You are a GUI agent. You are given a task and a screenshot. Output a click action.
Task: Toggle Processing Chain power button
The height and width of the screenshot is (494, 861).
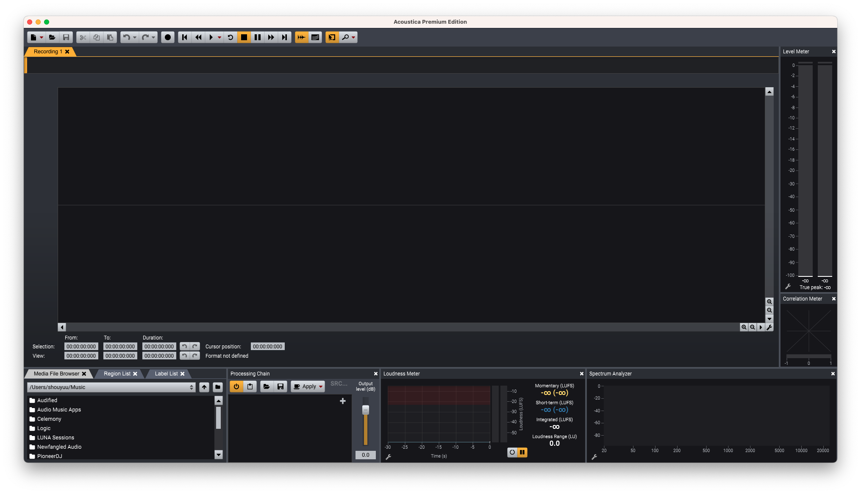(x=236, y=386)
